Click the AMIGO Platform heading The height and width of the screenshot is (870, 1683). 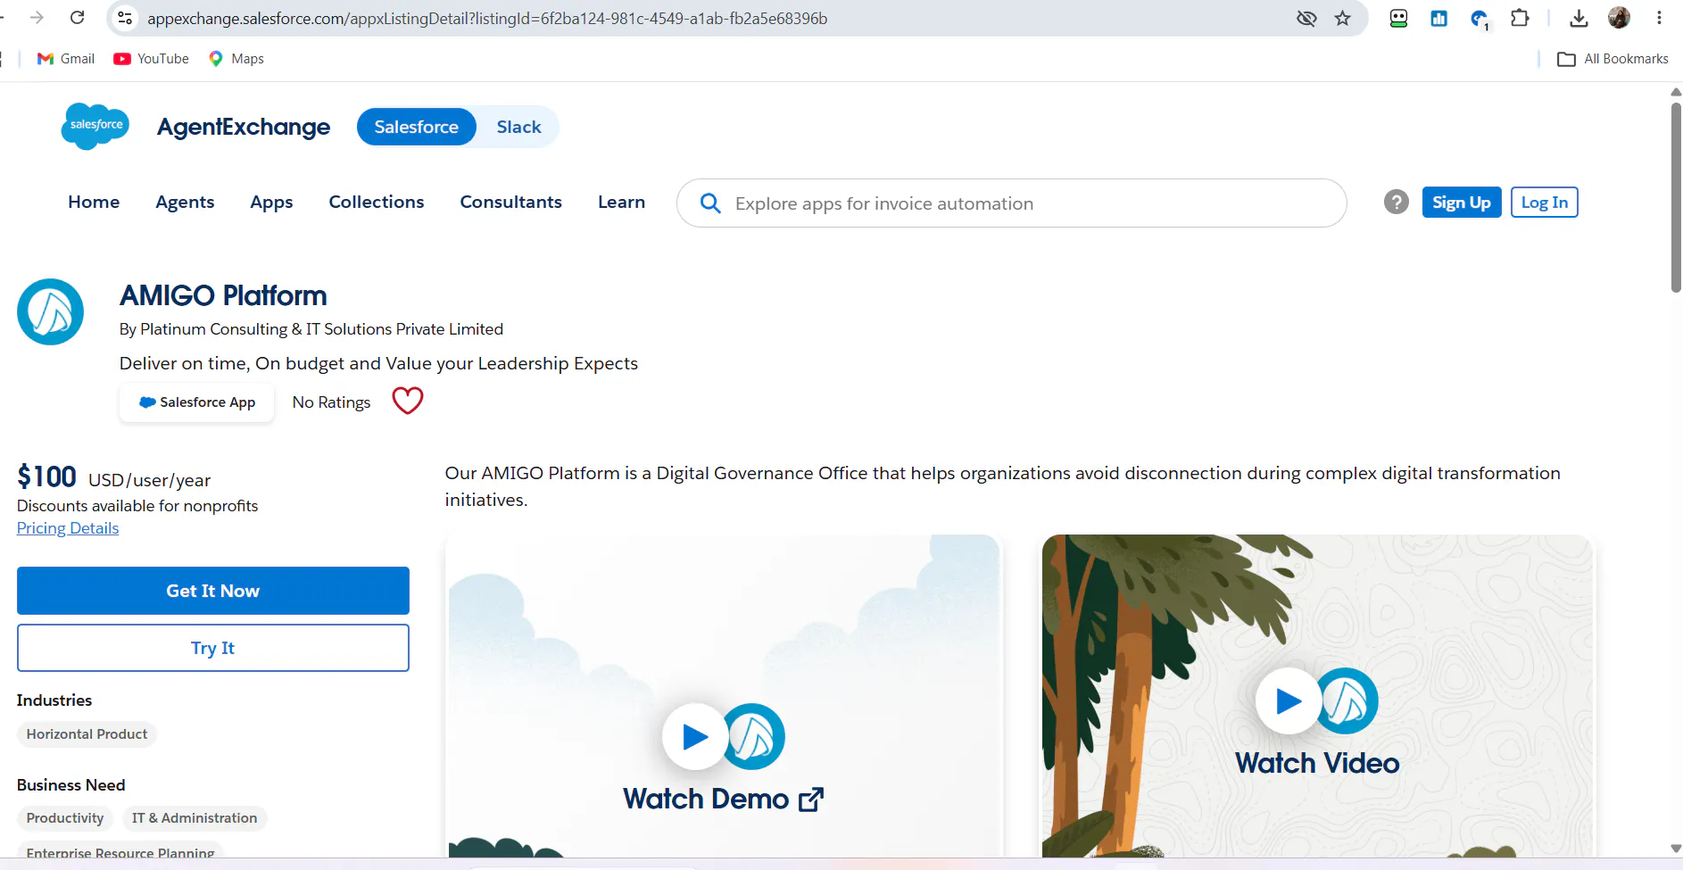(x=223, y=295)
